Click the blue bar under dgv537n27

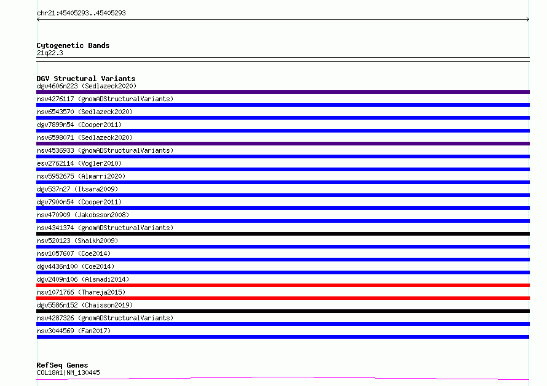point(283,195)
